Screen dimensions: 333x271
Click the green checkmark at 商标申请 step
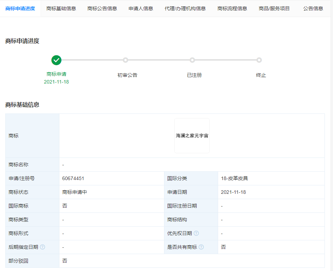[56, 60]
